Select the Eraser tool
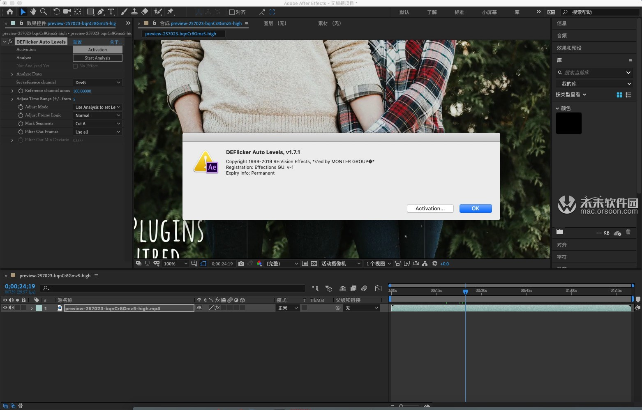642x410 pixels. (145, 12)
